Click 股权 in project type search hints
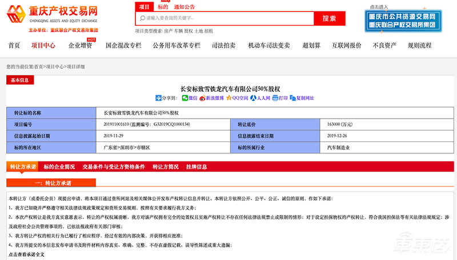The image size is (457, 260). 189,31
